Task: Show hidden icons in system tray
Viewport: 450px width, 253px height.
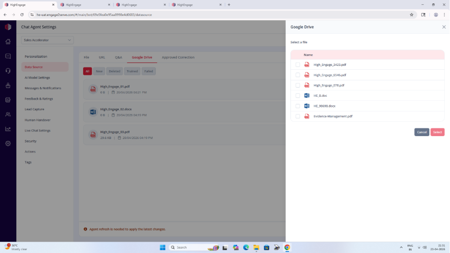Action: click(401, 247)
